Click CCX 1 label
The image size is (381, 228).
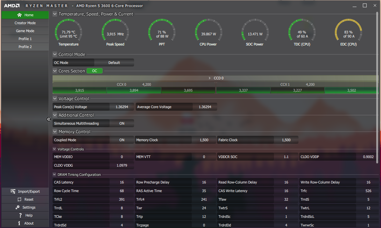tap(285, 84)
